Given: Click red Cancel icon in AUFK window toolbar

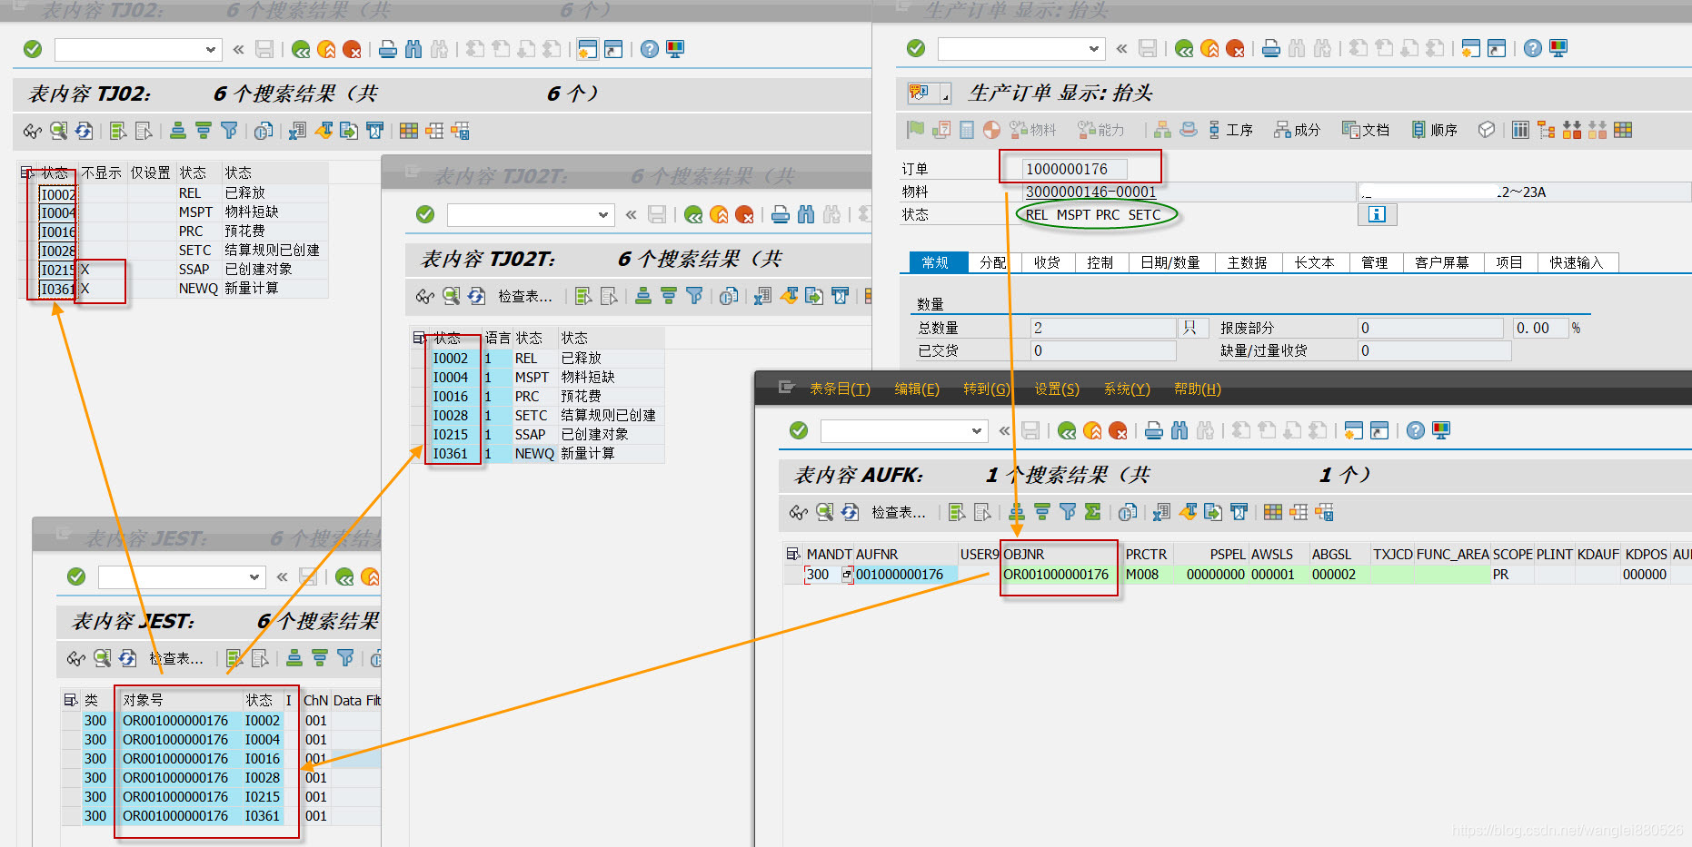Looking at the screenshot, I should [x=1118, y=430].
